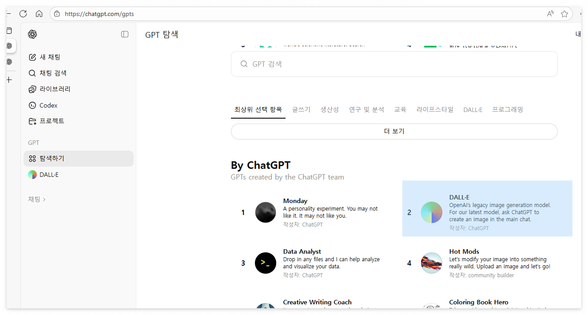The image size is (588, 315).
Task: Select 탐색하기 in the GPT section
Action: click(79, 159)
